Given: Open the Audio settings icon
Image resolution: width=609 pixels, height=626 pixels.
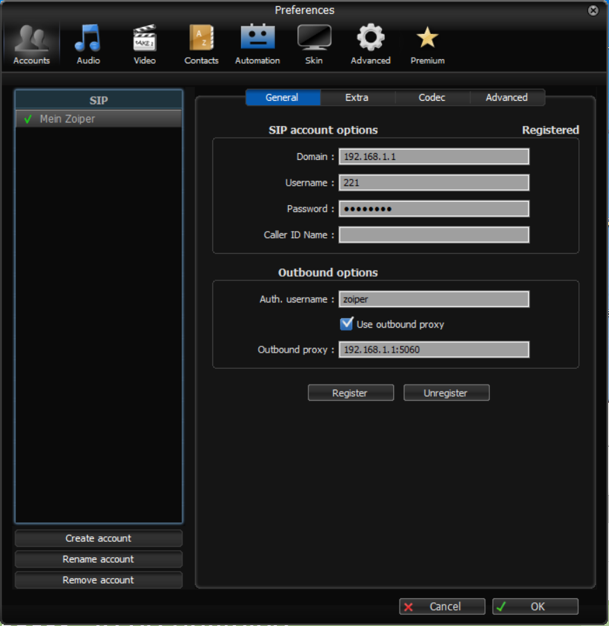Looking at the screenshot, I should click(x=88, y=42).
